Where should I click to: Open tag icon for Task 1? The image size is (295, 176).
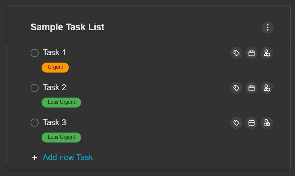[236, 53]
